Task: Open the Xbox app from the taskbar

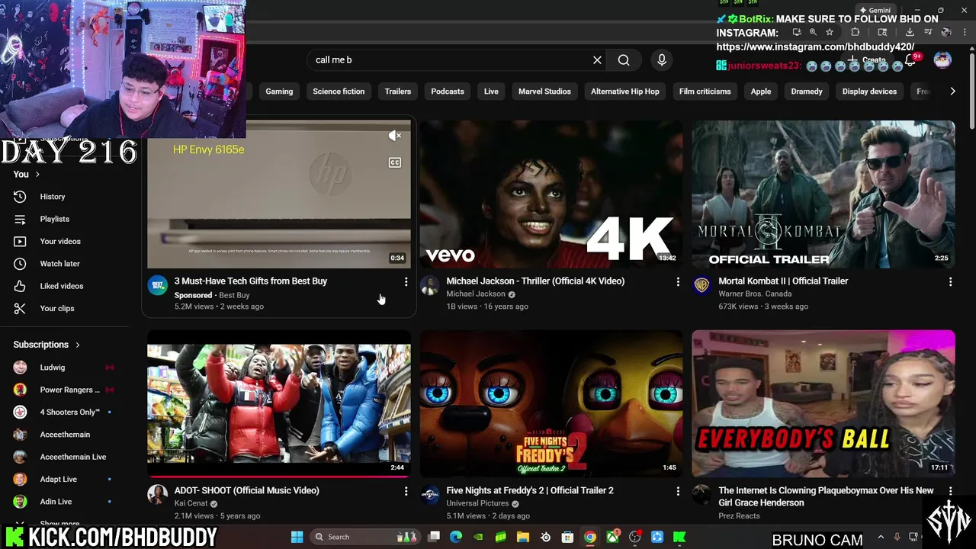Action: 612,537
